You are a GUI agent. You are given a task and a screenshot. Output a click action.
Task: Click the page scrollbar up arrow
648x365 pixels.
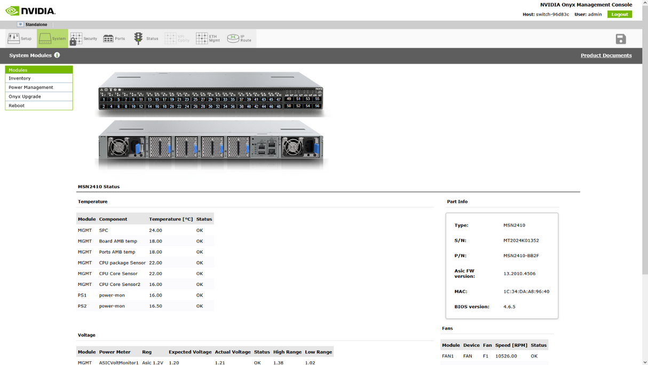click(x=645, y=3)
